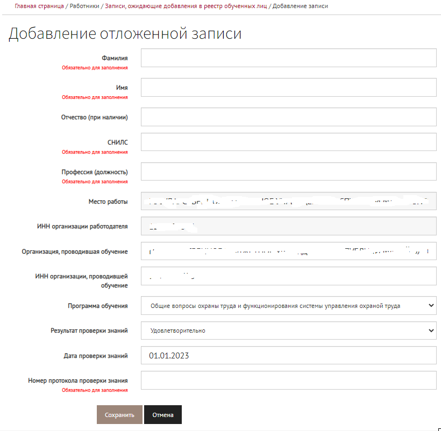The image size is (441, 431).
Task: Click into the Фамилия input field
Action: tap(289, 58)
